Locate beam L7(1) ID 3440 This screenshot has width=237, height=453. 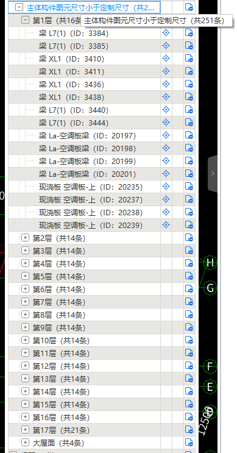pos(166,110)
